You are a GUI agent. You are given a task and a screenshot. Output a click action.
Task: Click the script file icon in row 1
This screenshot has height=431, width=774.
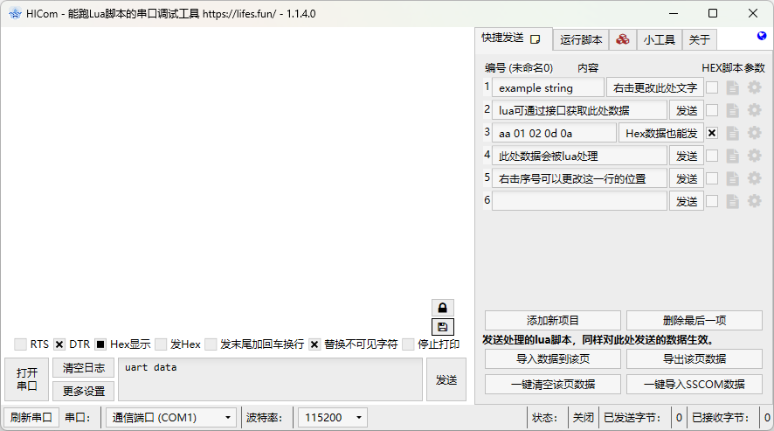click(x=733, y=87)
